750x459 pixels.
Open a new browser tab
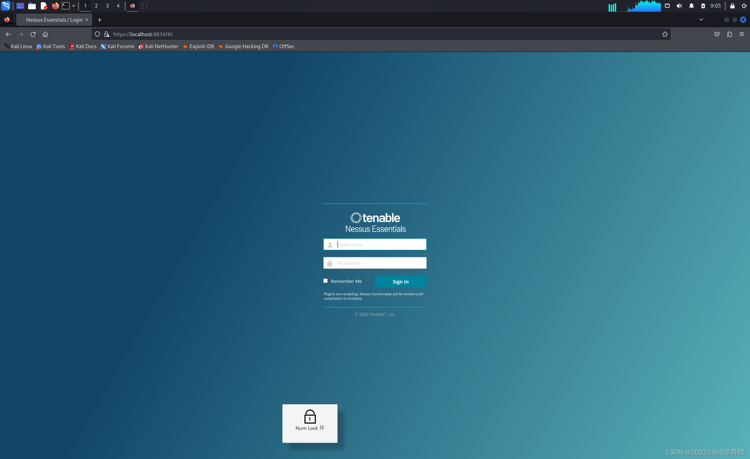click(99, 20)
